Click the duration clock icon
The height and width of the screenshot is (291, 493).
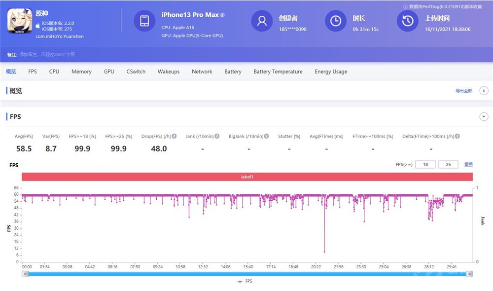[x=335, y=21]
